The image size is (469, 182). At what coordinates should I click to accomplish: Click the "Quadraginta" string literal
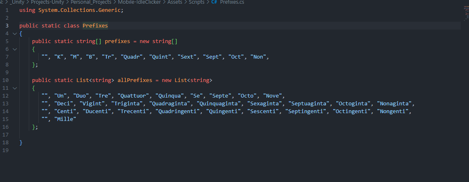click(x=170, y=104)
